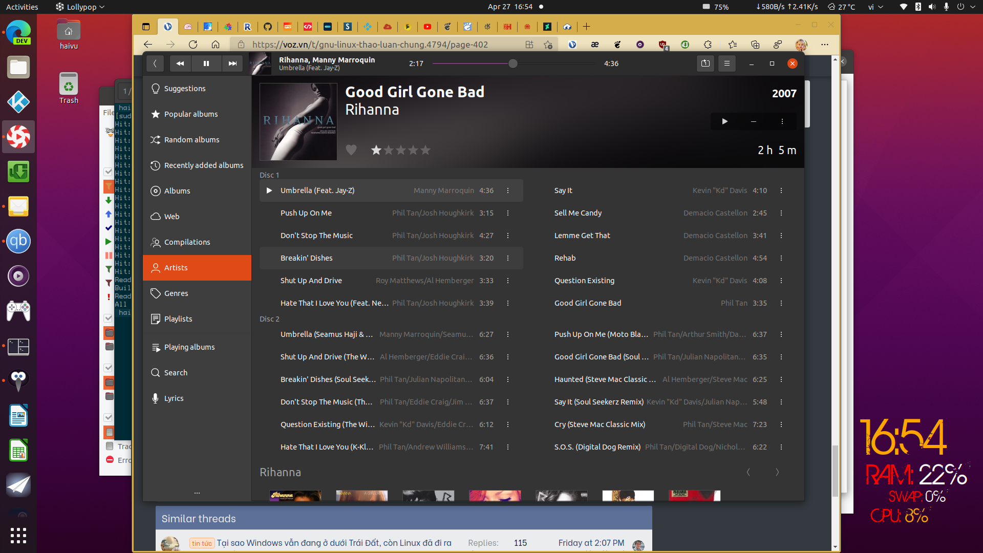The width and height of the screenshot is (983, 553).
Task: Play Lemme Get That track
Action: point(665,236)
